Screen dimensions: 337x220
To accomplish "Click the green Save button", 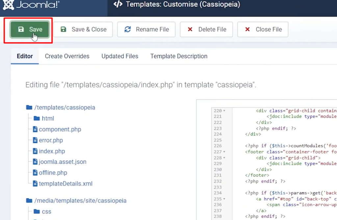I will [30, 29].
